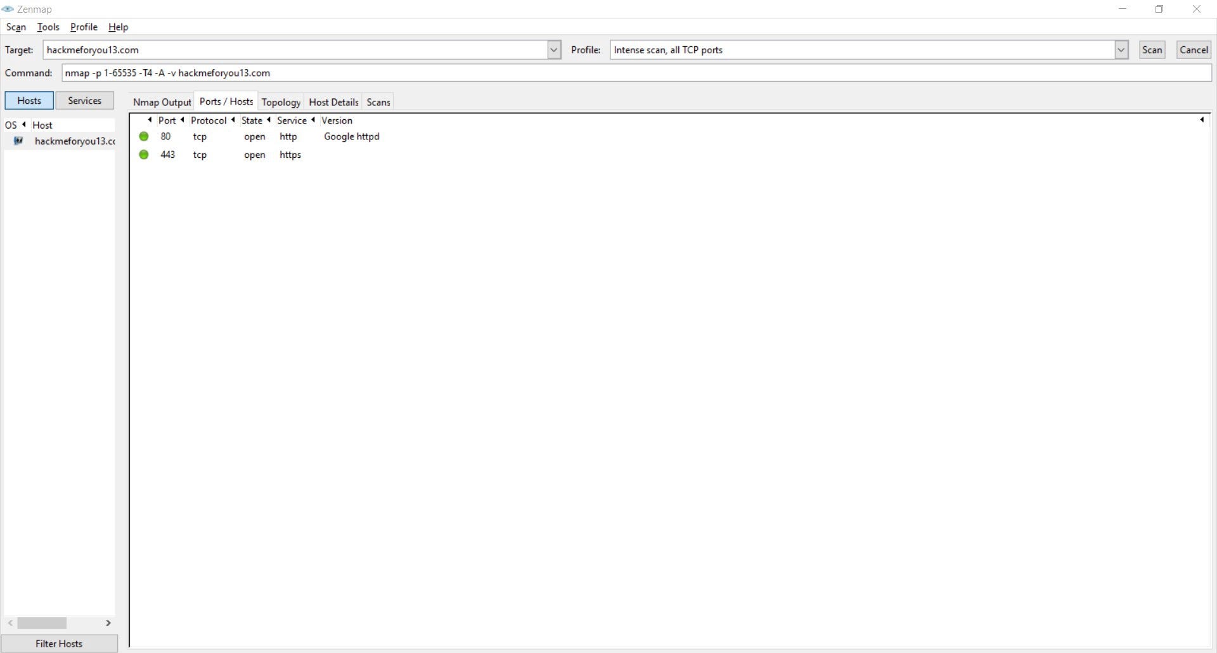Click the host list scroll right arrow

[108, 623]
